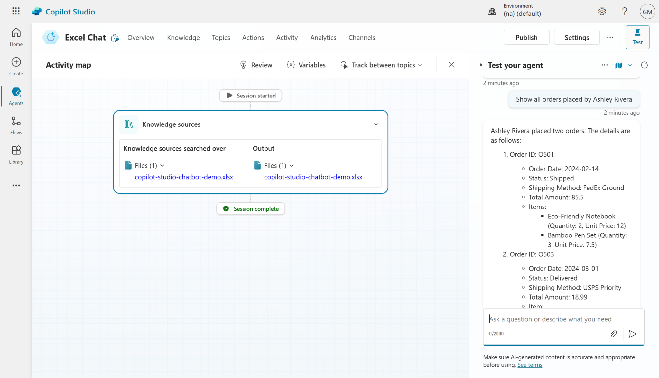Viewport: 659px width, 378px height.
Task: Open the Library sidebar icon
Action: [16, 155]
